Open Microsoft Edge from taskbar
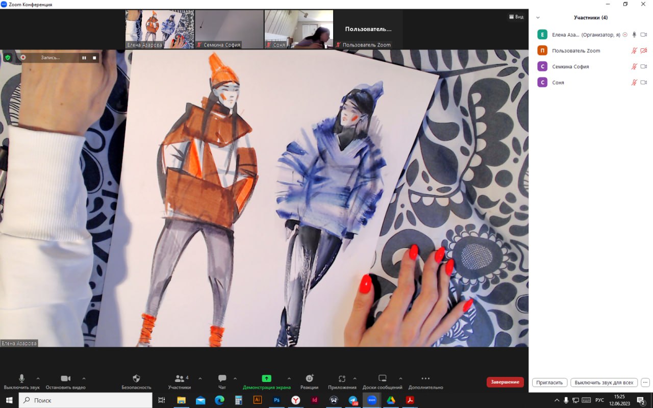The width and height of the screenshot is (653, 408). [219, 400]
